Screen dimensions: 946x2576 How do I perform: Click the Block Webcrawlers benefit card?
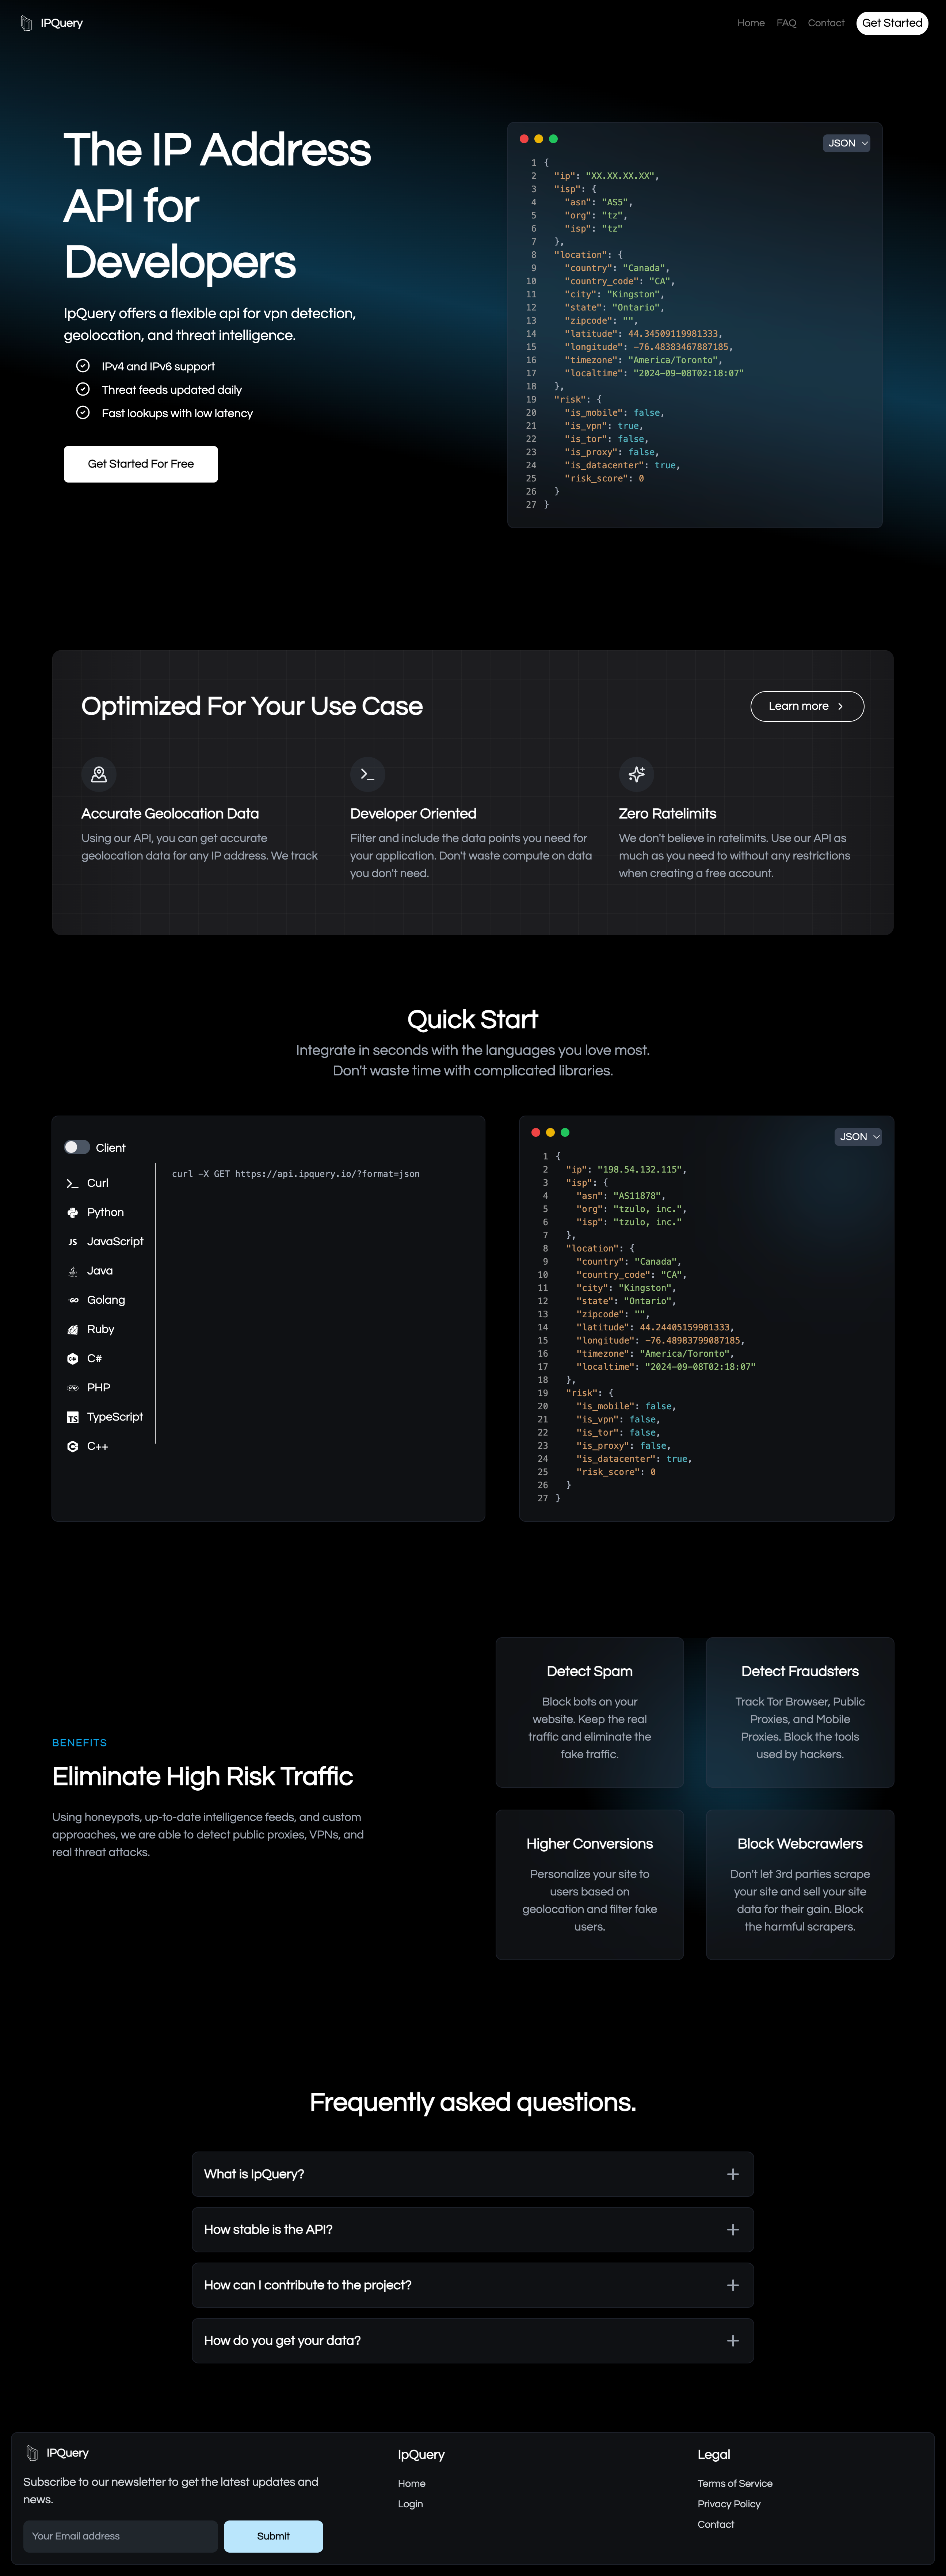click(x=800, y=1884)
